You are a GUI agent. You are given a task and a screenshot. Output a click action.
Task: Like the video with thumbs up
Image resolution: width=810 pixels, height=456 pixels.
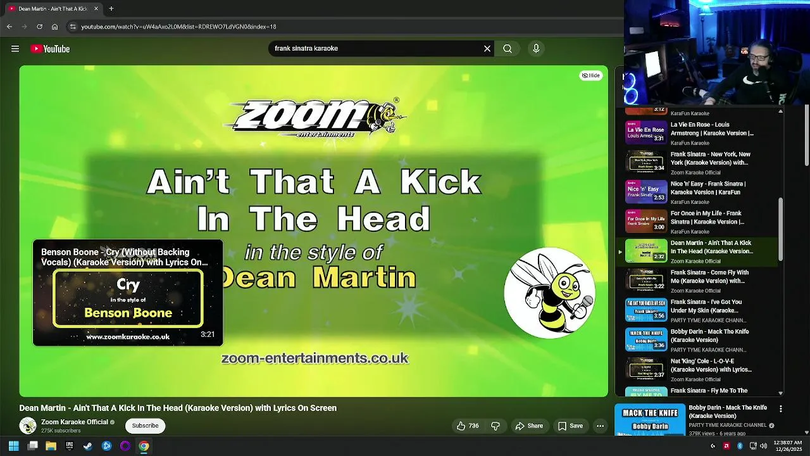pyautogui.click(x=468, y=426)
